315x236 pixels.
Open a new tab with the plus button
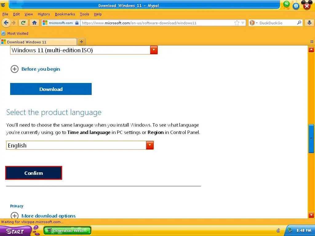pos(81,42)
